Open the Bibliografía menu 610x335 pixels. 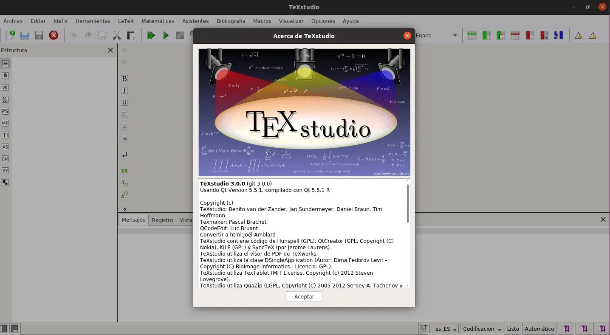point(231,21)
